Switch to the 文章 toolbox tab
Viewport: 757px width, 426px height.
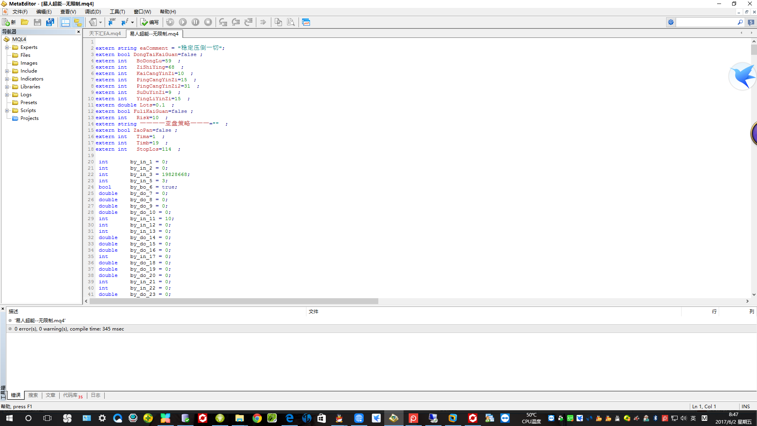point(51,395)
